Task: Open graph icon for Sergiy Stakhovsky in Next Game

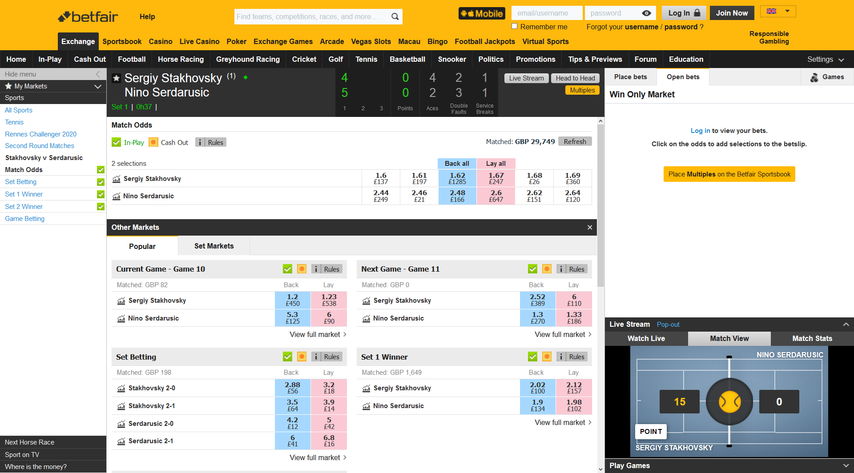Action: point(366,301)
